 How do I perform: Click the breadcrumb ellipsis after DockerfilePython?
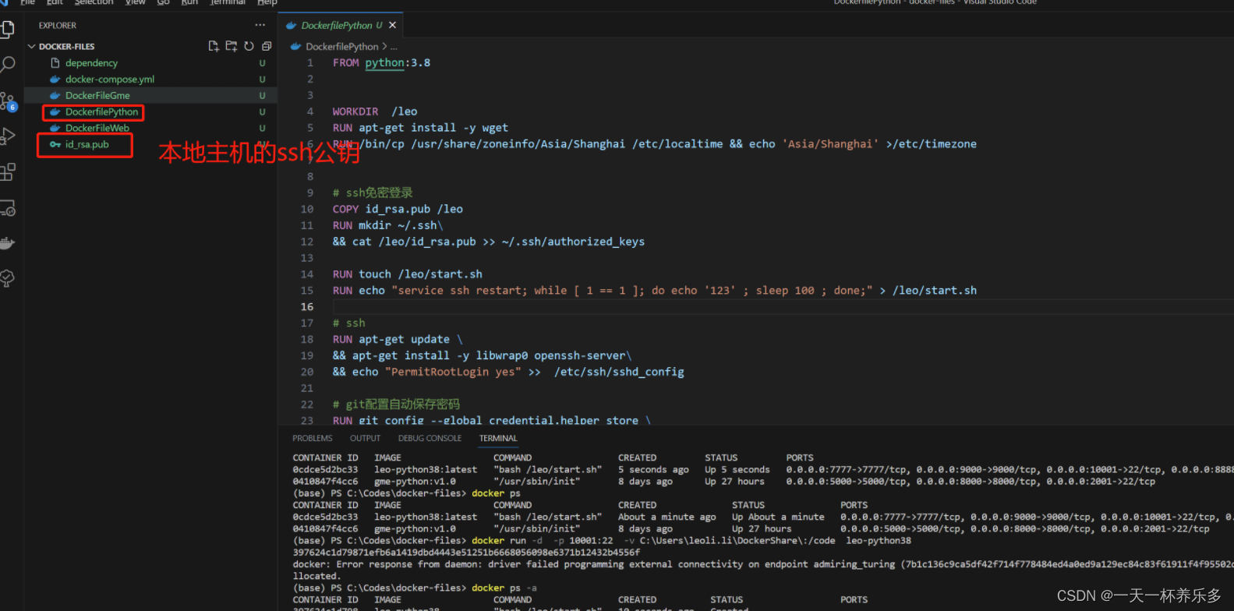(x=394, y=47)
